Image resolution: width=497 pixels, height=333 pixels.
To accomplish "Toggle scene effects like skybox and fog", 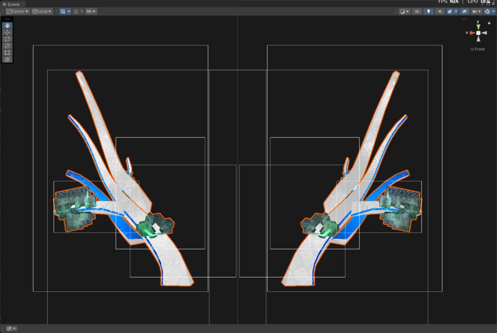I will (x=449, y=12).
